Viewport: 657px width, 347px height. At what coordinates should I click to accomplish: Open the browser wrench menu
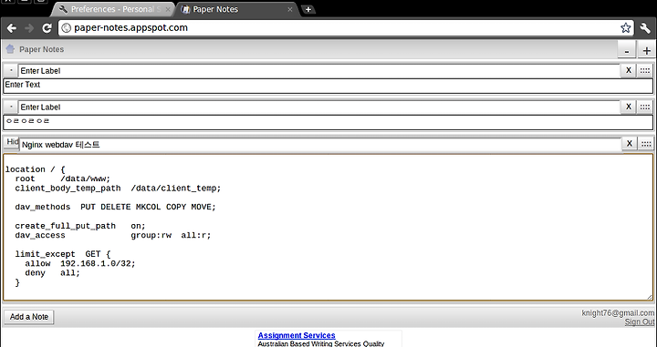click(645, 28)
